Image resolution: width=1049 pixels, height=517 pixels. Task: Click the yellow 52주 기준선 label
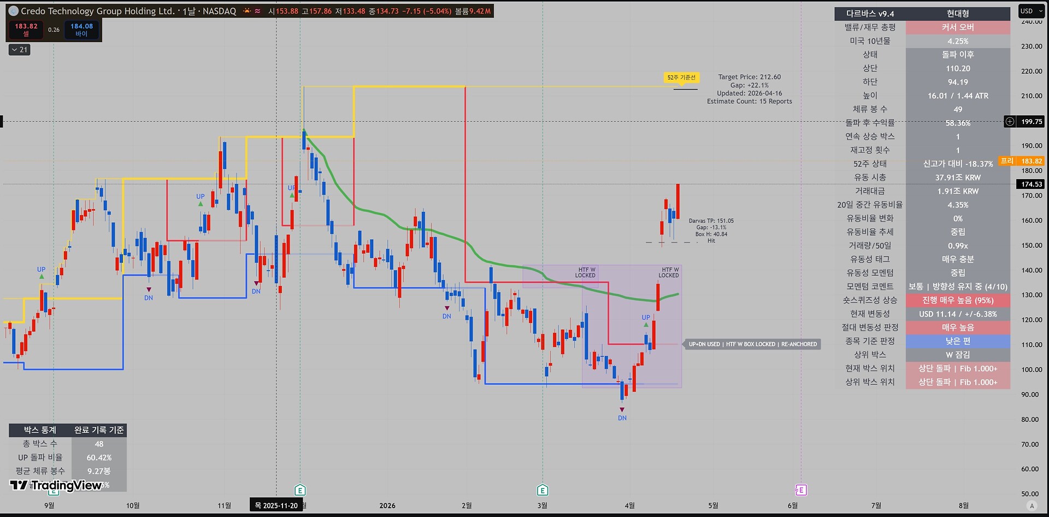coord(681,78)
